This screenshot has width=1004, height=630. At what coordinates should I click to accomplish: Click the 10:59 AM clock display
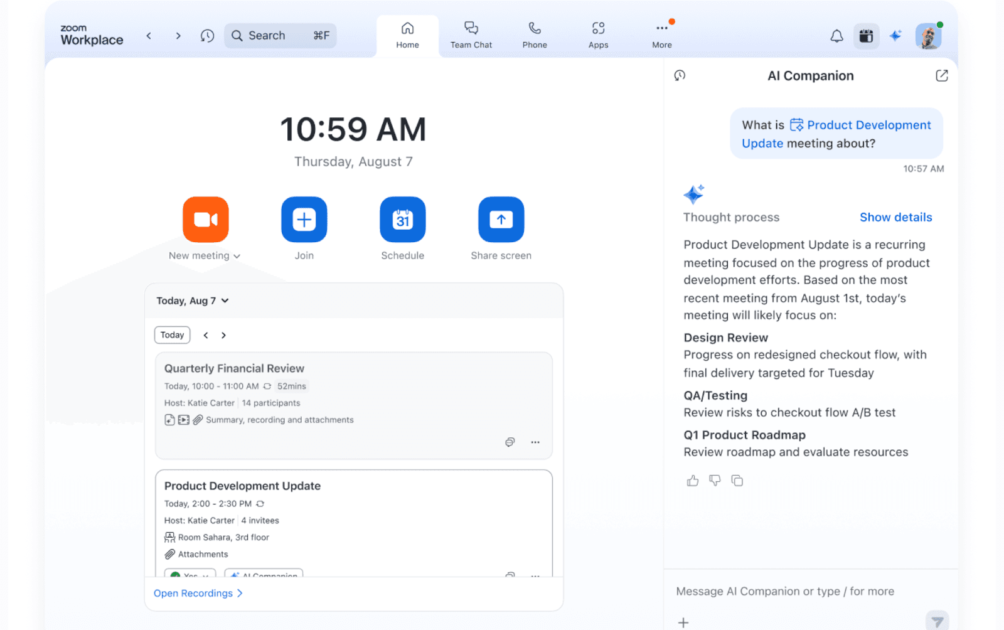coord(353,129)
